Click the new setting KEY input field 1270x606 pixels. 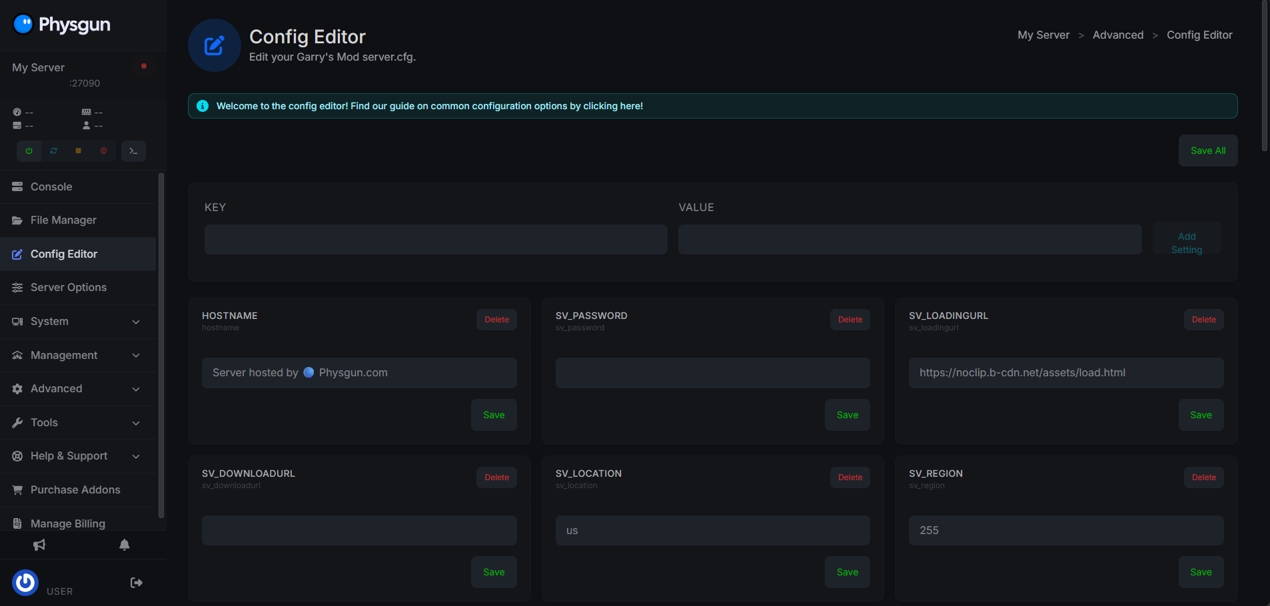click(436, 239)
